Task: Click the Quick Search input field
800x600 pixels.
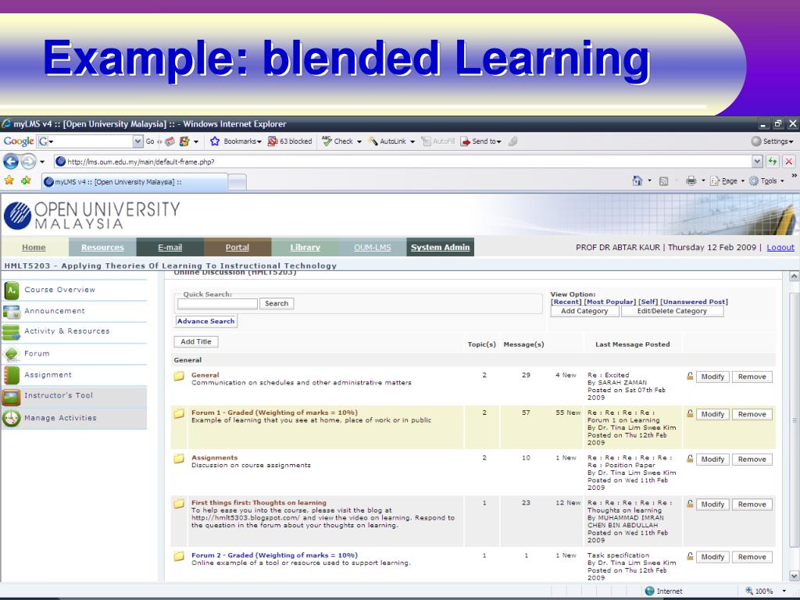Action: pos(217,304)
